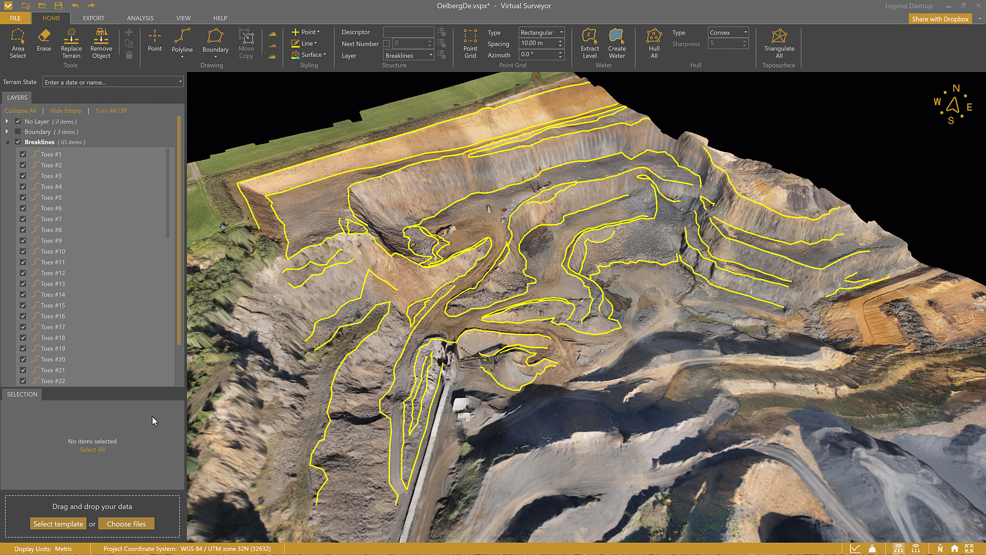Click the Triangulate All icon
This screenshot has height=555, width=986.
pos(779,43)
